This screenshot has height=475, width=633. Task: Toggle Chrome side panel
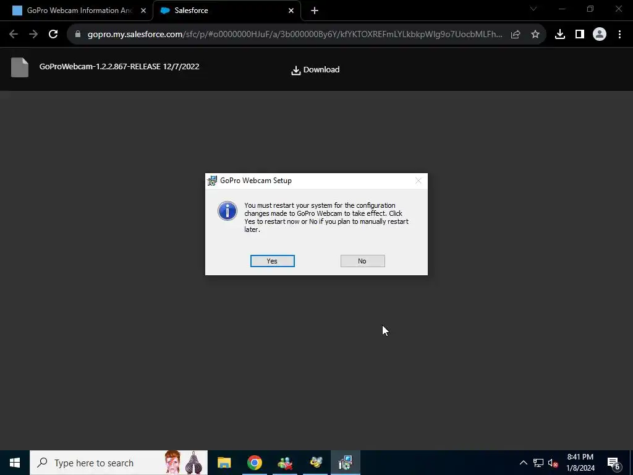pyautogui.click(x=580, y=35)
